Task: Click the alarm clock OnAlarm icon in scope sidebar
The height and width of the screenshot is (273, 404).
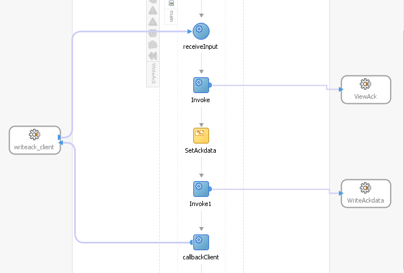Action: click(x=153, y=33)
